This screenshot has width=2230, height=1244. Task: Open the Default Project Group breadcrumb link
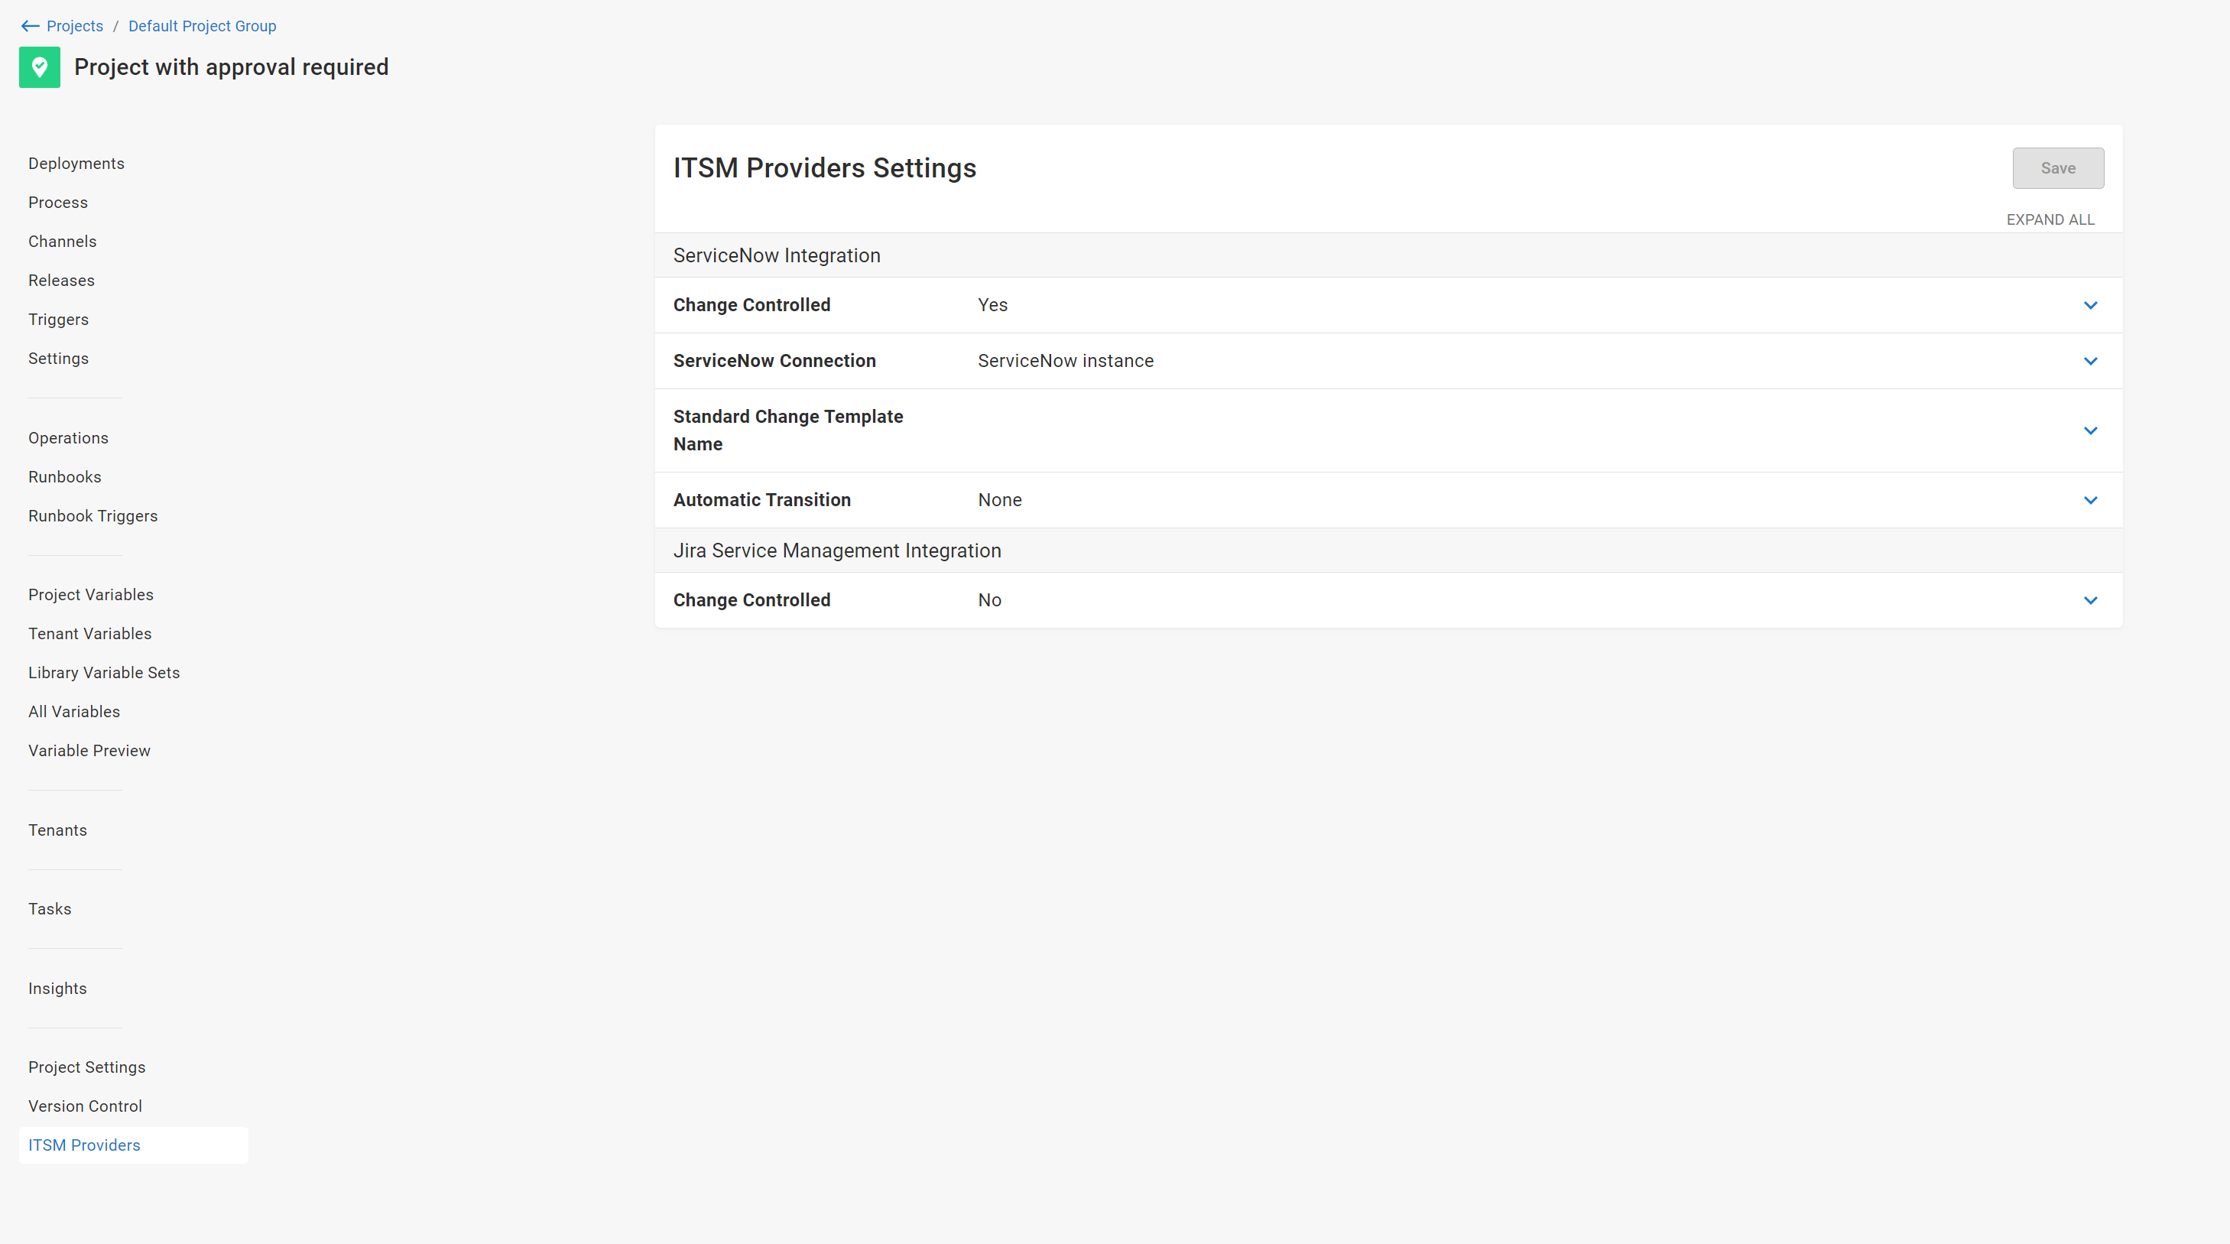pyautogui.click(x=202, y=26)
